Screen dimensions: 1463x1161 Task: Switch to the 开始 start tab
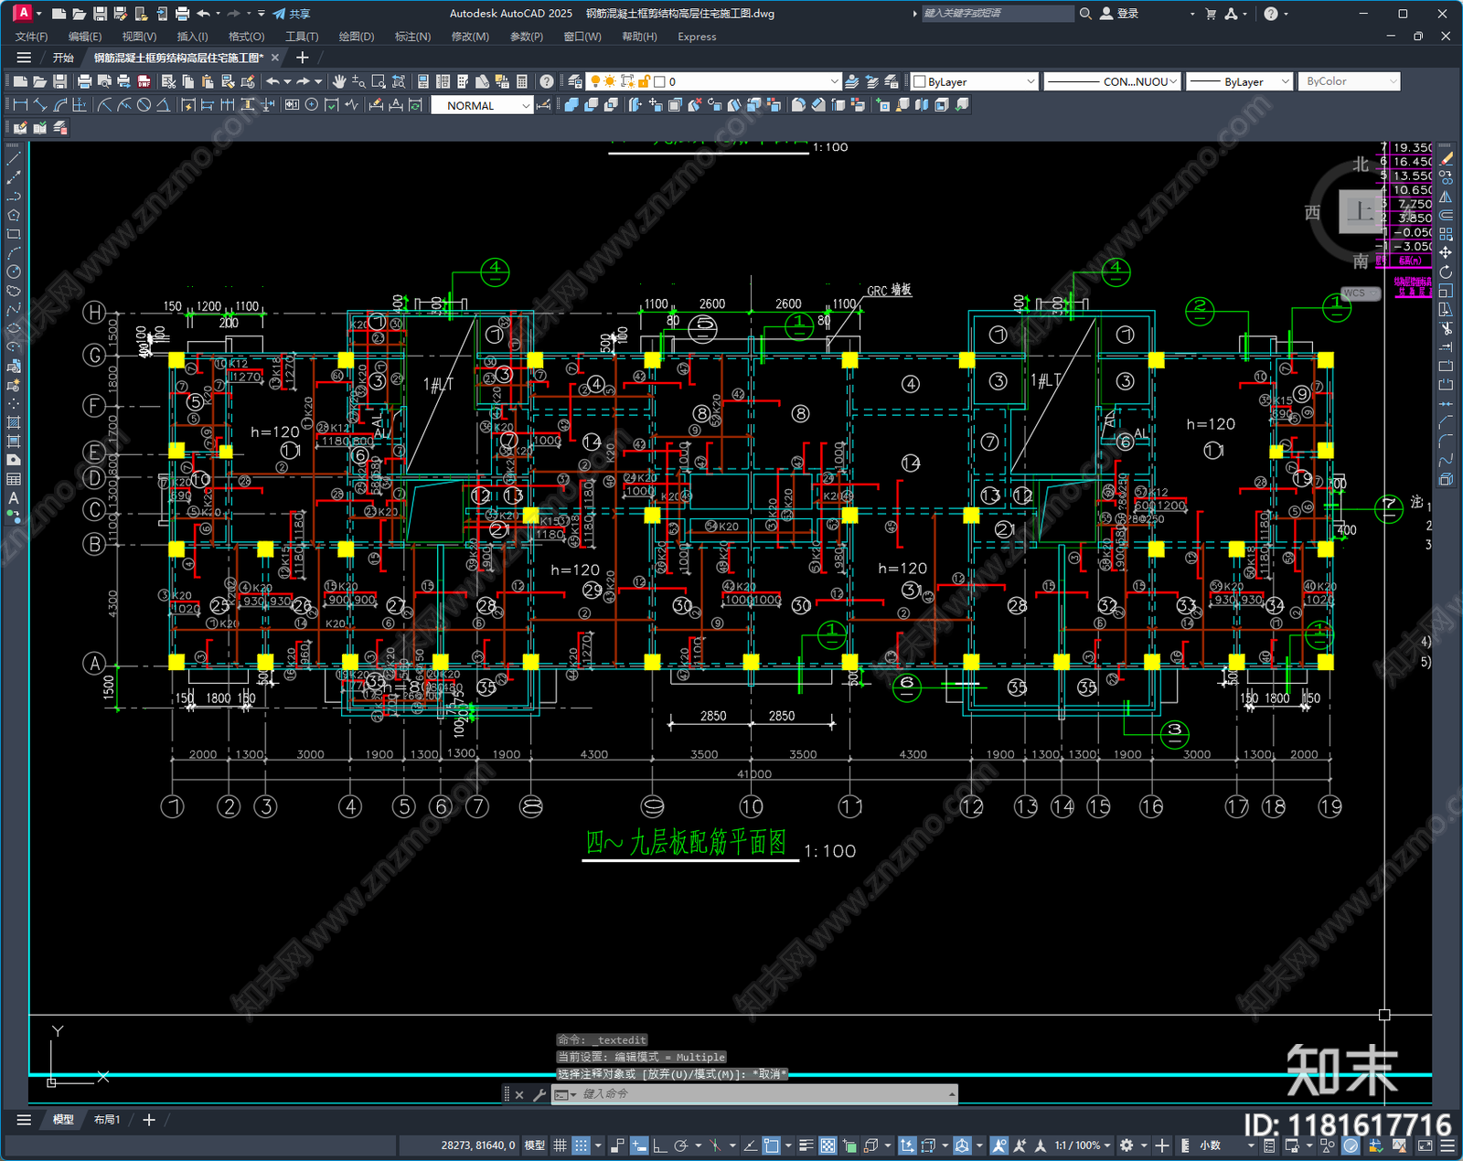pos(63,58)
